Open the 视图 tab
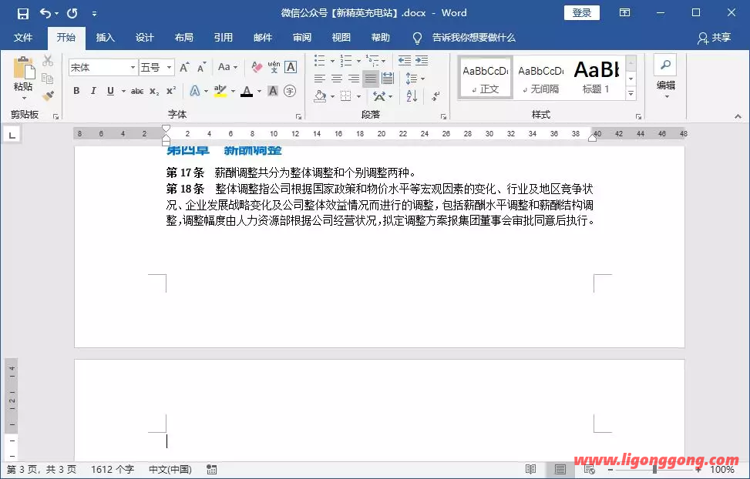Image resolution: width=750 pixels, height=479 pixels. click(x=341, y=37)
